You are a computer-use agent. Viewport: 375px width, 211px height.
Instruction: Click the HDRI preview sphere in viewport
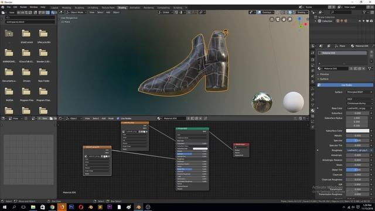point(262,102)
